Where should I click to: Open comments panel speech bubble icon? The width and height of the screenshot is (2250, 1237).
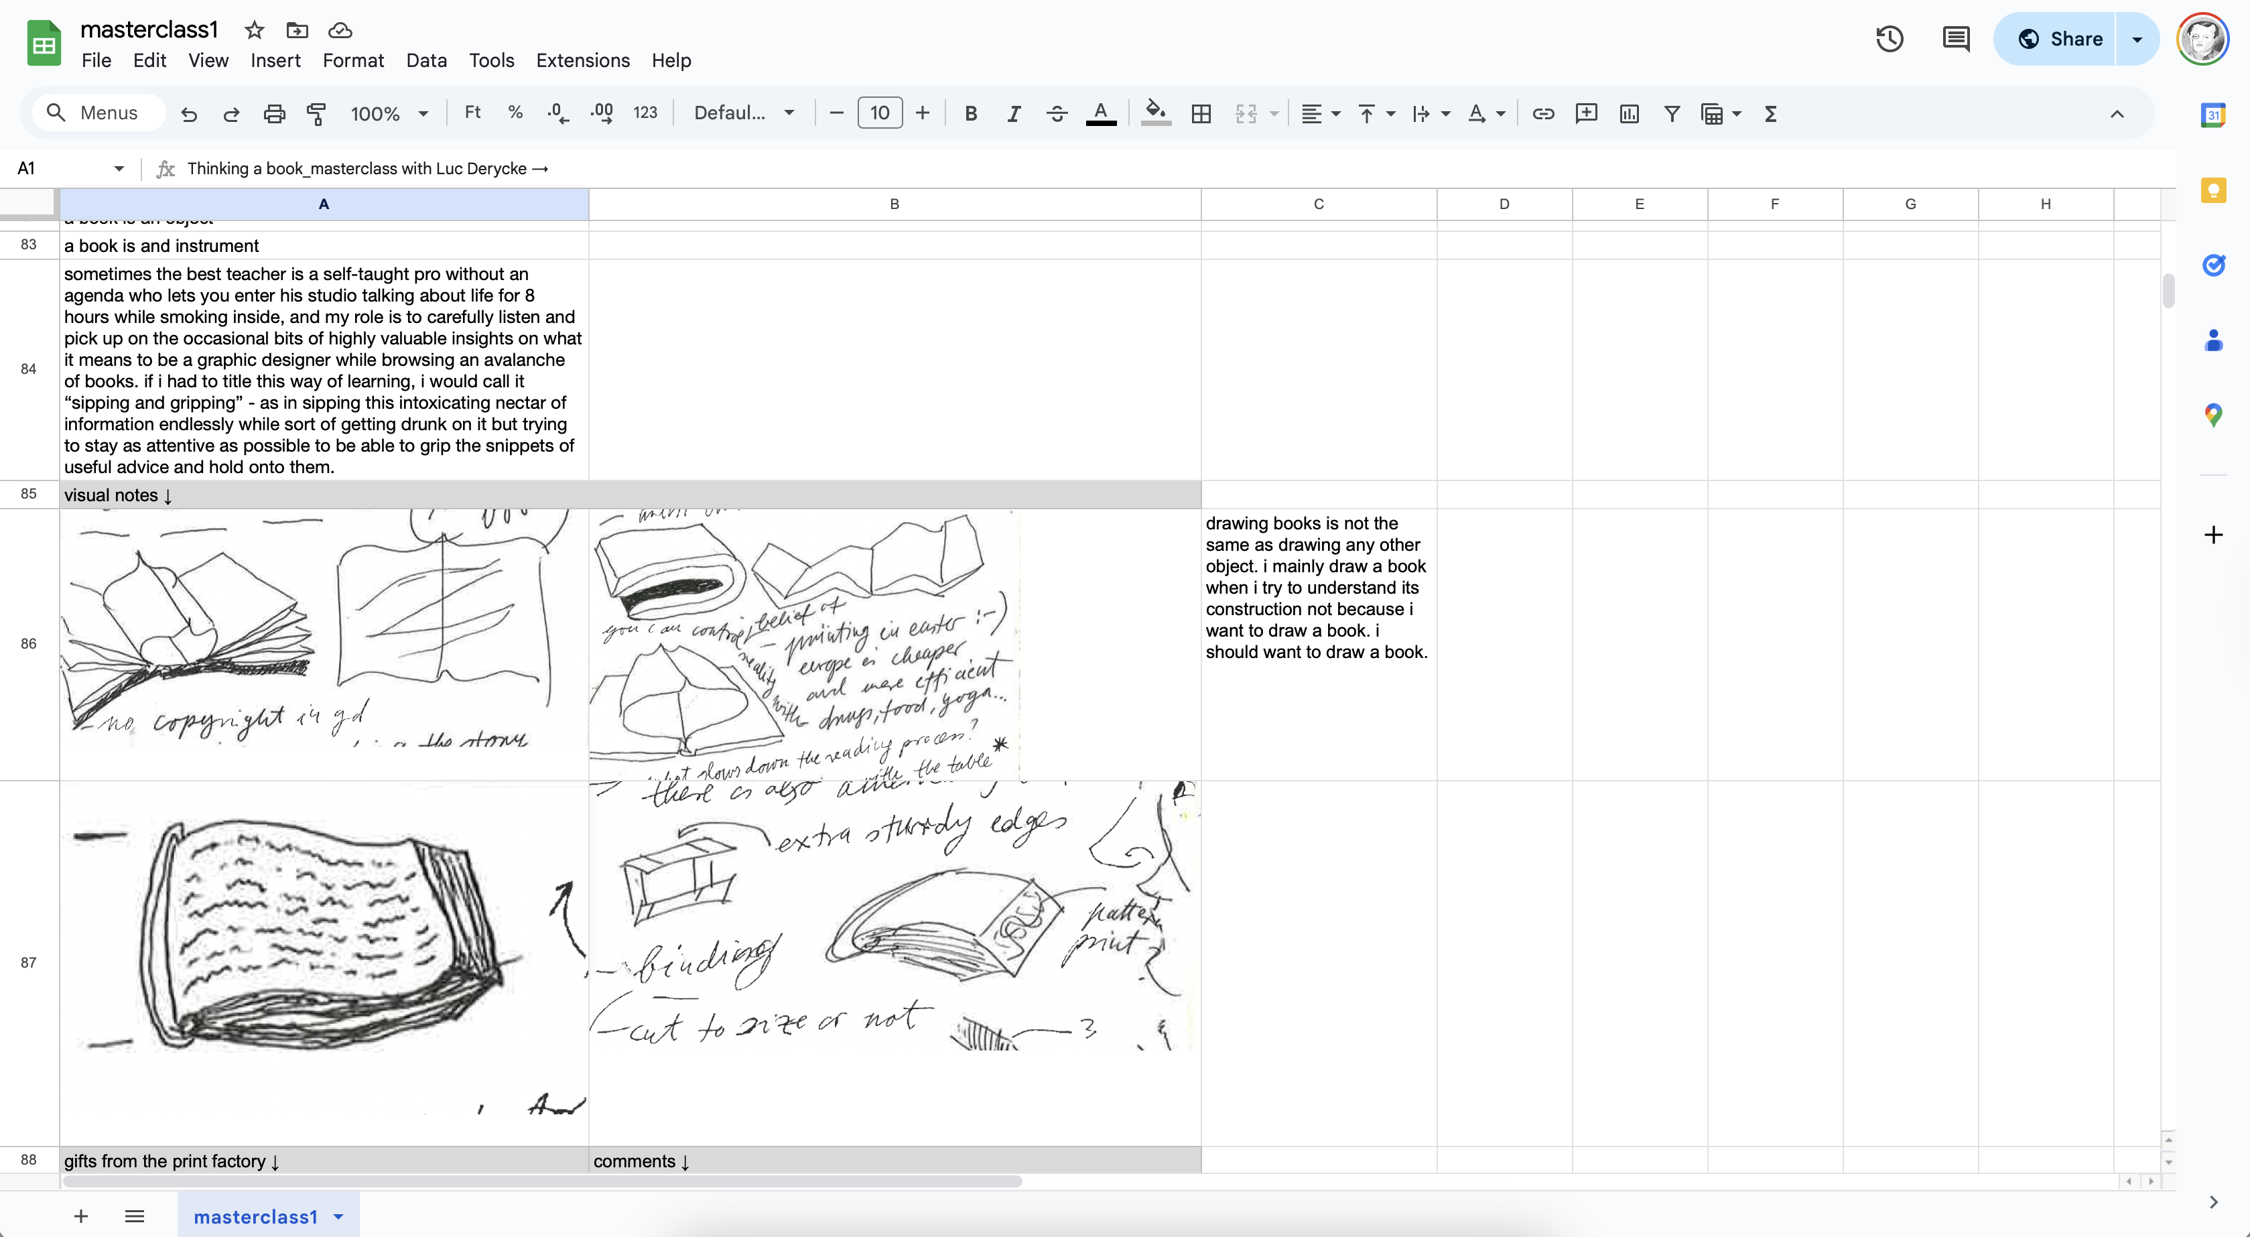1956,40
